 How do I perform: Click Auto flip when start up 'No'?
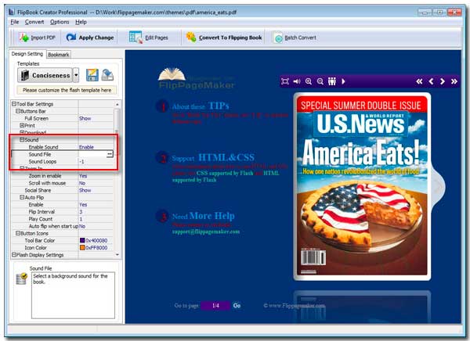(82, 226)
